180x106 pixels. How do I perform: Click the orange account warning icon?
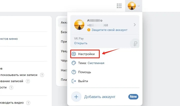click(x=89, y=30)
